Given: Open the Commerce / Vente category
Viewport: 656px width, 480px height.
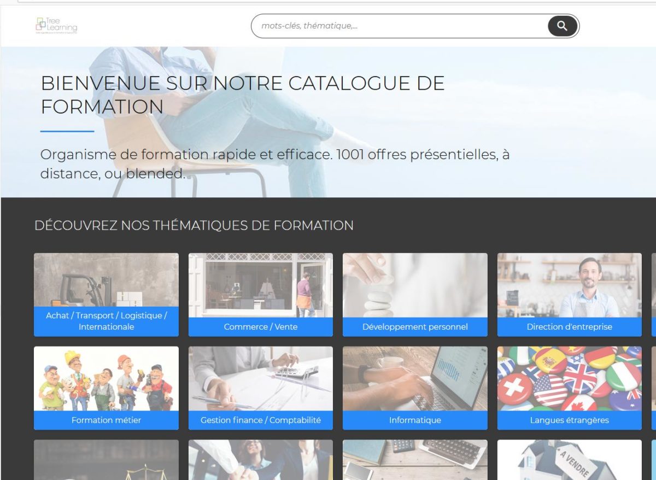Looking at the screenshot, I should tap(260, 327).
